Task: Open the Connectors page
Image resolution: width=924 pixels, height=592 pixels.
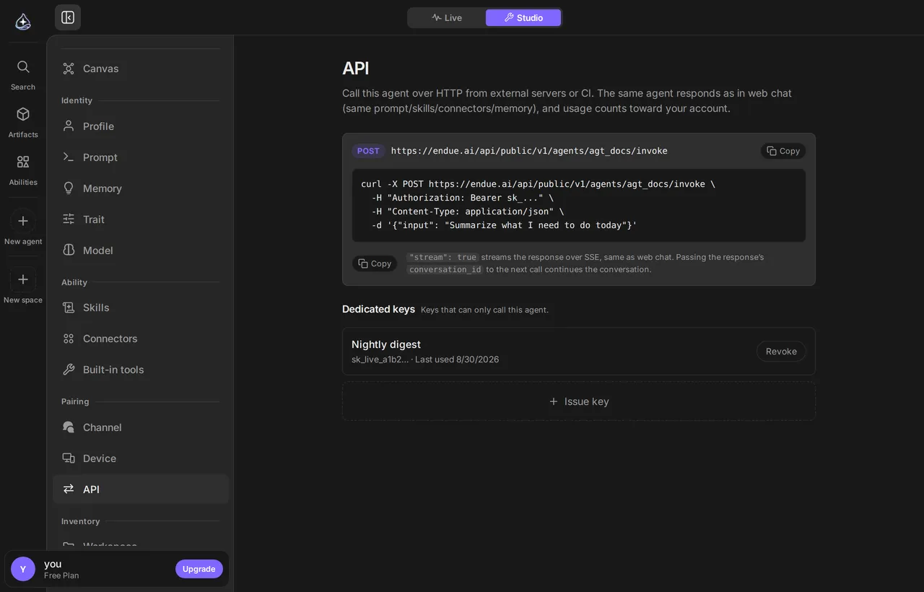Action: point(141,339)
